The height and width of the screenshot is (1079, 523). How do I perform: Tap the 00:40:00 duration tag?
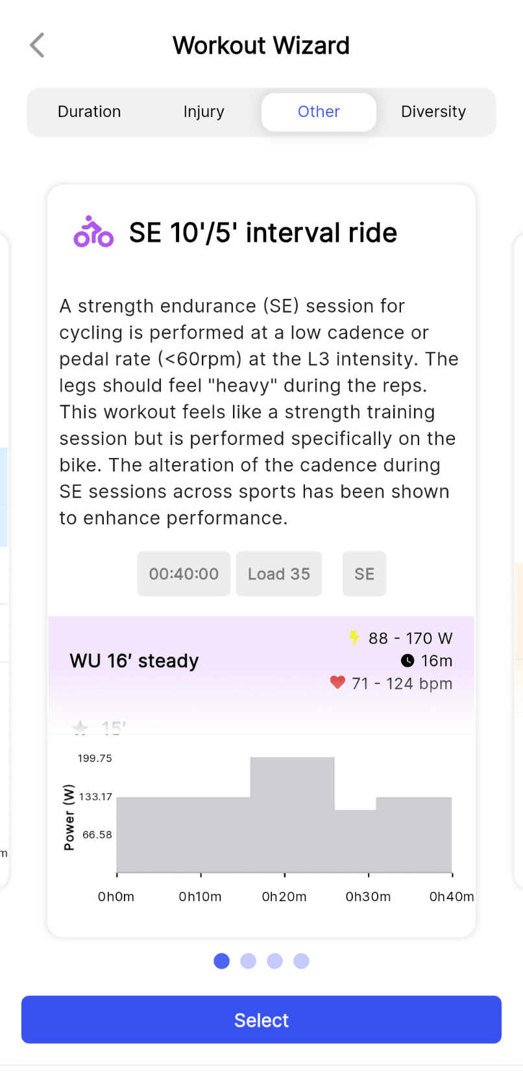coord(184,574)
